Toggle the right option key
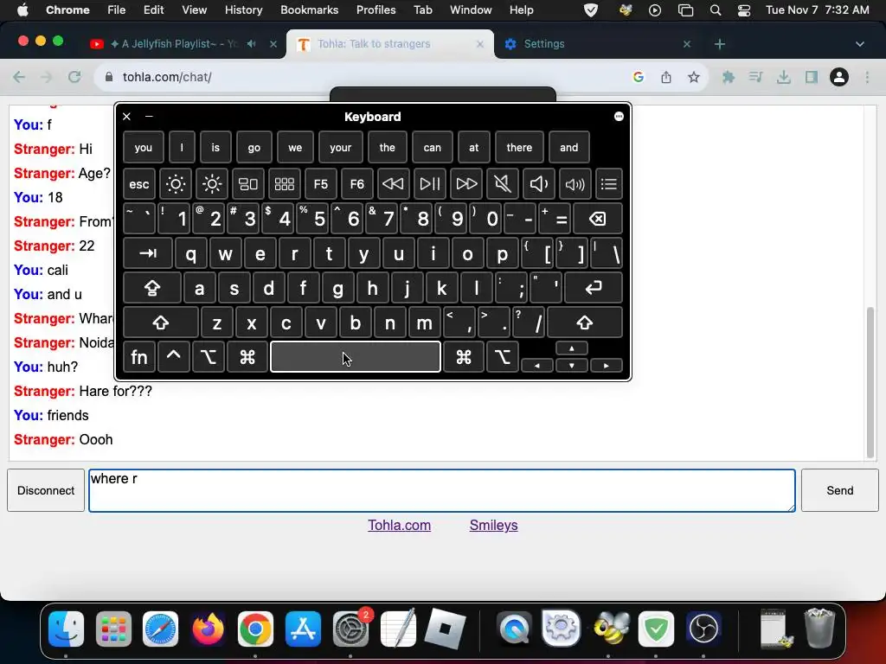The width and height of the screenshot is (886, 664). [503, 357]
